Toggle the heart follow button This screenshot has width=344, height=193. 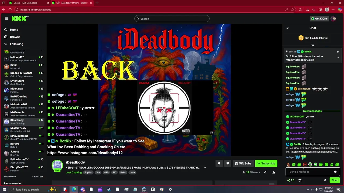(x=228, y=163)
